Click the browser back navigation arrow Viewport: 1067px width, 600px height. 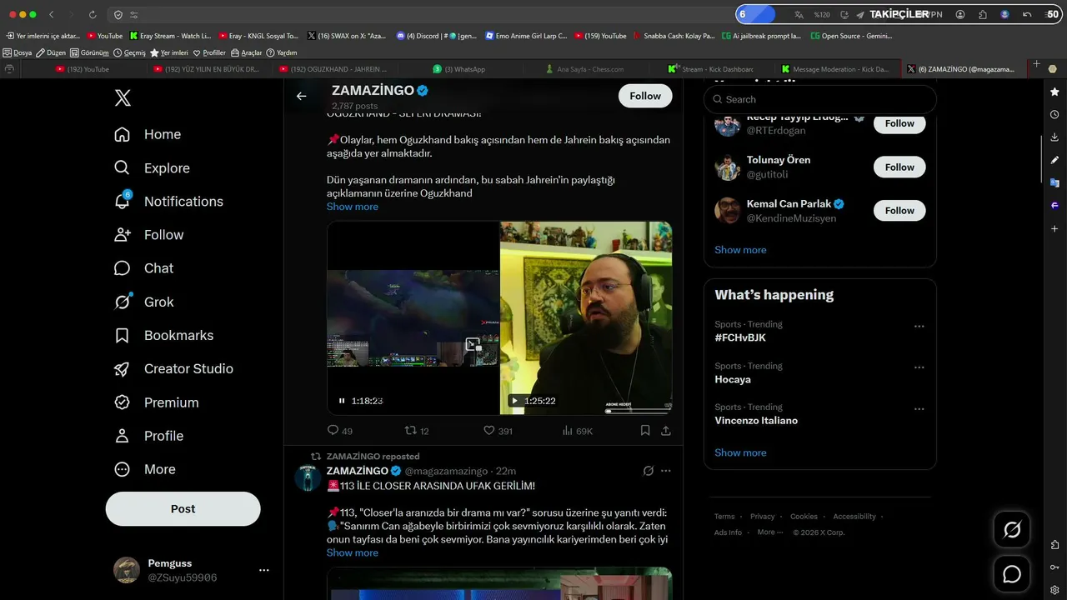pyautogui.click(x=52, y=15)
